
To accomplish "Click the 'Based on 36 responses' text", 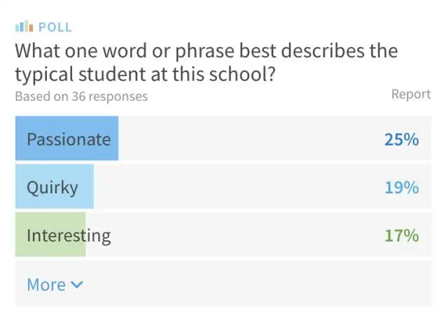I will coord(81,97).
